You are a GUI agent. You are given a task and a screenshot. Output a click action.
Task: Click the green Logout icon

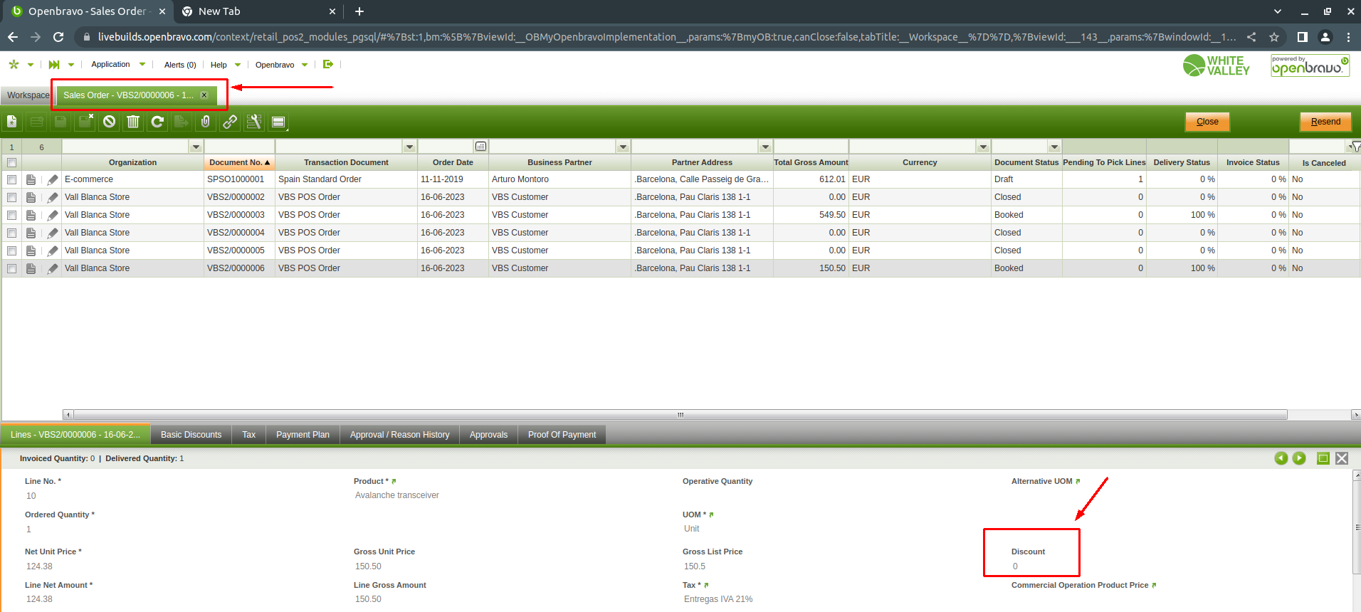328,64
